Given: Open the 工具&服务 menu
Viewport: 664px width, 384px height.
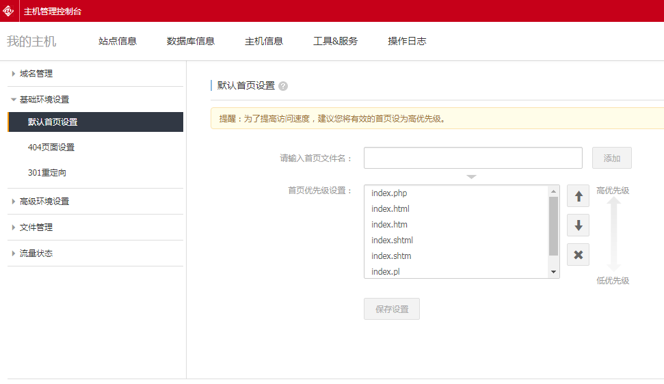Looking at the screenshot, I should coord(335,41).
